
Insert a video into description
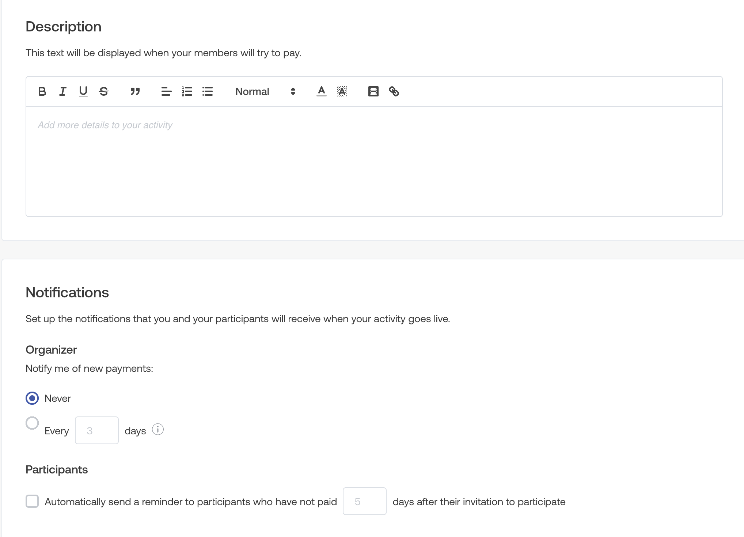[373, 91]
